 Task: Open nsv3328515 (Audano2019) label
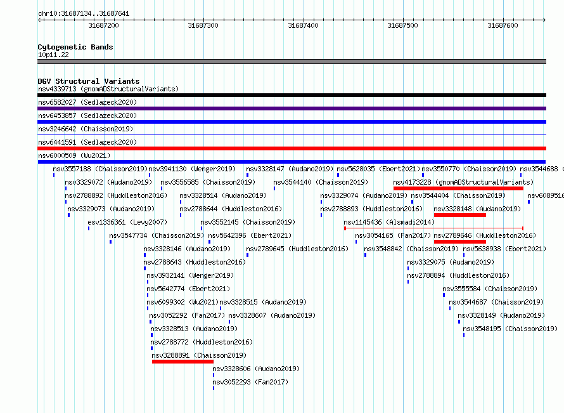(x=263, y=302)
